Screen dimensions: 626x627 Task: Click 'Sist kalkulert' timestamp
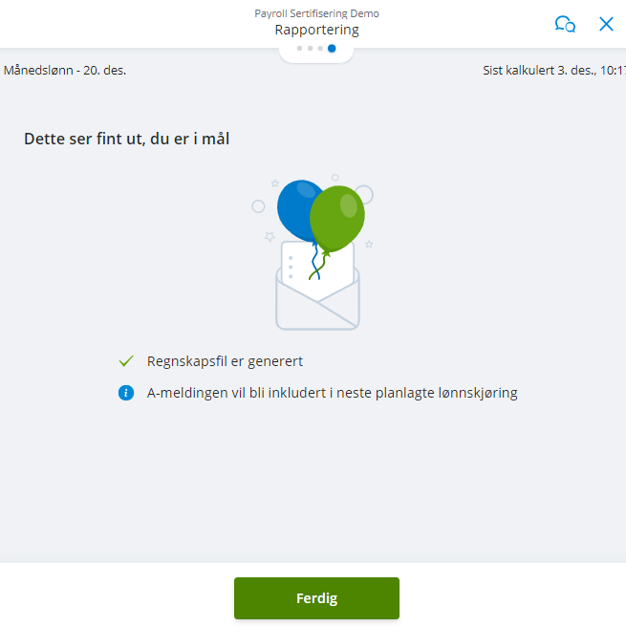[x=554, y=71]
